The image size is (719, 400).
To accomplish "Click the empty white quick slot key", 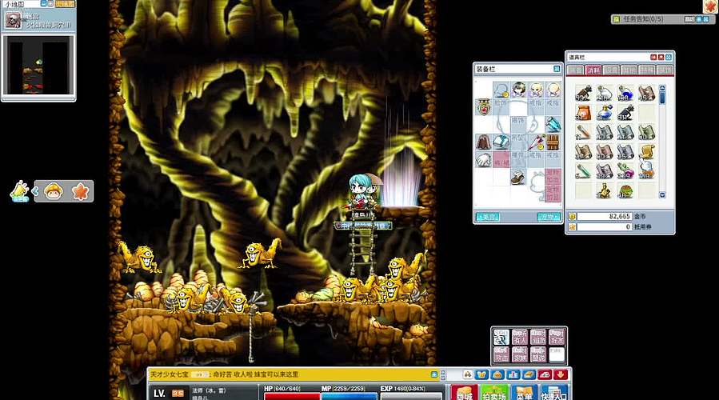I will [x=557, y=354].
